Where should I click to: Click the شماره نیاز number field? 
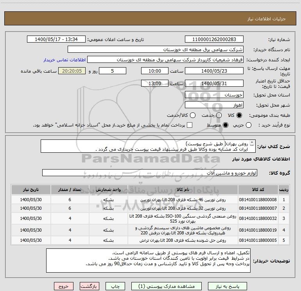pyautogui.click(x=214, y=39)
